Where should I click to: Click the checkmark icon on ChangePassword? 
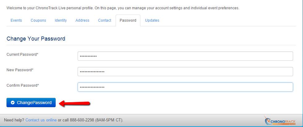pyautogui.click(x=13, y=103)
